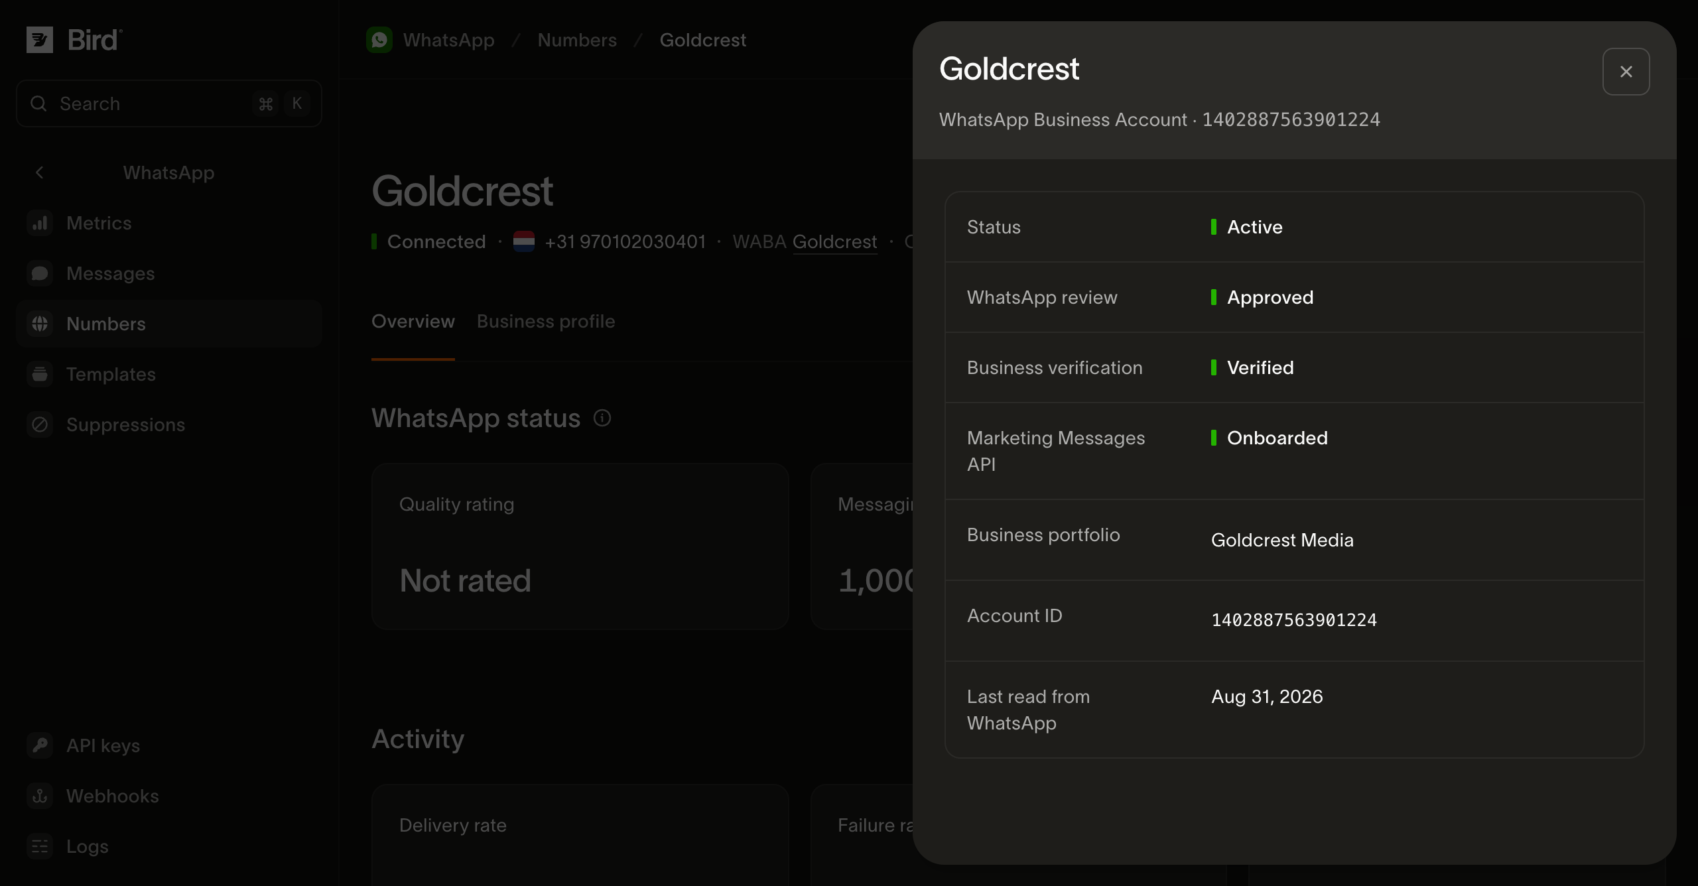Open Logs in the sidebar
Image resolution: width=1698 pixels, height=886 pixels.
click(x=169, y=846)
